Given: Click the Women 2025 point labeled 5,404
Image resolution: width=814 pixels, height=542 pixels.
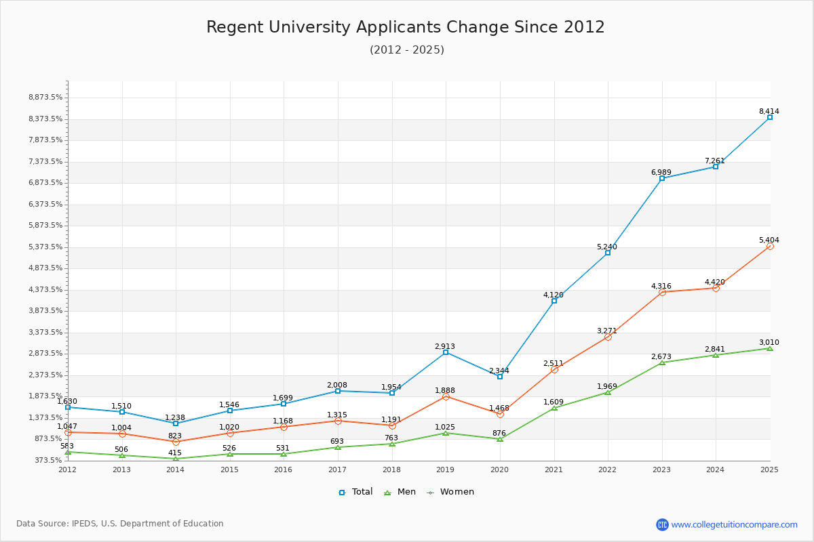Looking at the screenshot, I should coord(770,246).
